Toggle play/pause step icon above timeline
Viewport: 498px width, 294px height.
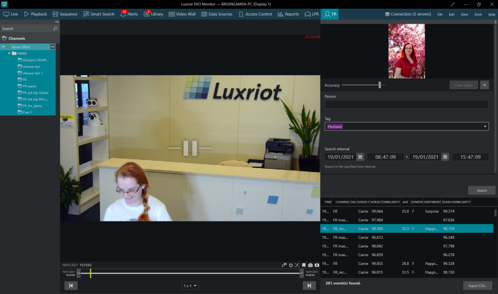point(284,265)
